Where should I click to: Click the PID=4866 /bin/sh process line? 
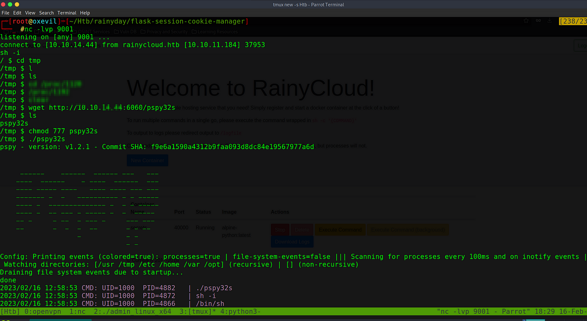click(112, 304)
